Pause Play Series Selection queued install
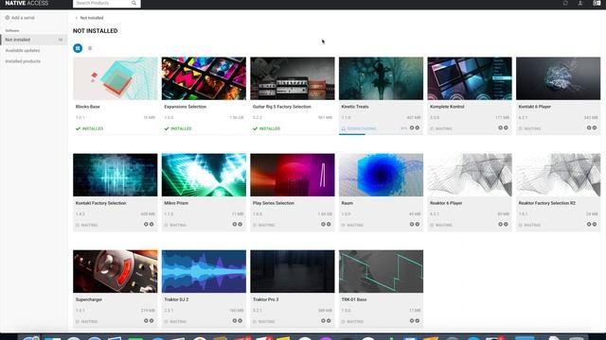 pos(323,225)
